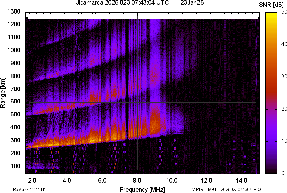Viewport: 287px width, 193px height.
Task: Click the 8.0 frequency tick label
Action: tap(137, 181)
